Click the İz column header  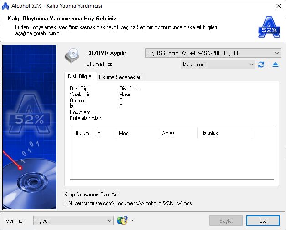point(104,133)
